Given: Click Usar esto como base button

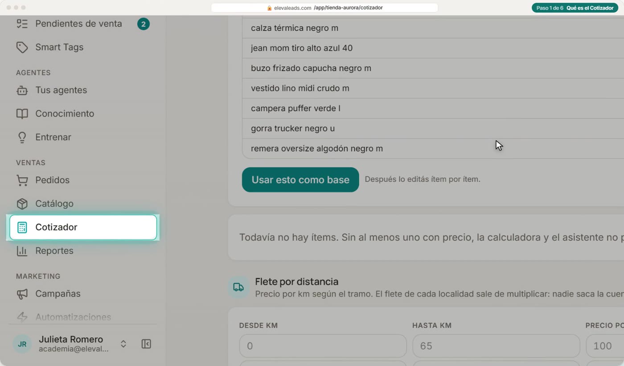Looking at the screenshot, I should tap(300, 180).
